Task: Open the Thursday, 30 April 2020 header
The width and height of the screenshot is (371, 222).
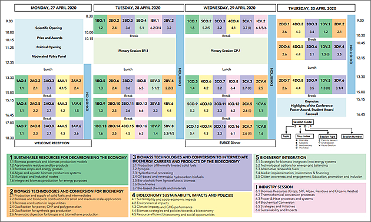Action: (x=316, y=8)
